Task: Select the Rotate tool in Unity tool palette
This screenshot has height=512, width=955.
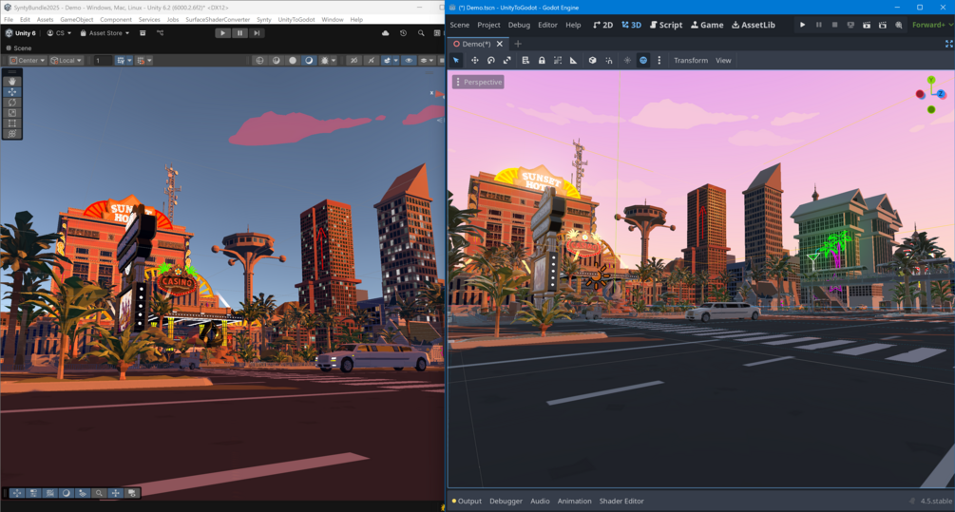Action: coord(12,103)
